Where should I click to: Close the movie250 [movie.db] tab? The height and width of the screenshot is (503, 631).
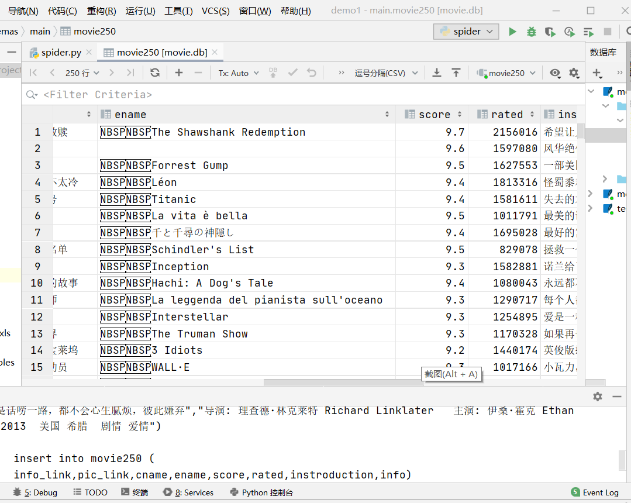[x=215, y=52]
